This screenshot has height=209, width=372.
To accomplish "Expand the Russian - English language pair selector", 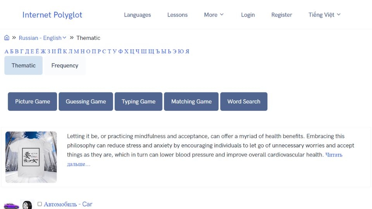I will click(43, 38).
